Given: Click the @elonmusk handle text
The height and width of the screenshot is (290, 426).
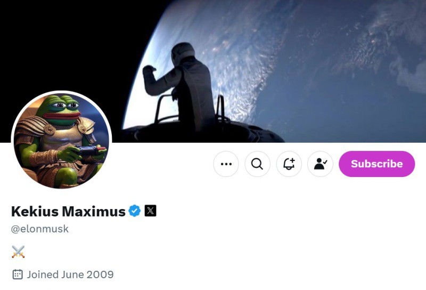Looking at the screenshot, I should coord(39,229).
